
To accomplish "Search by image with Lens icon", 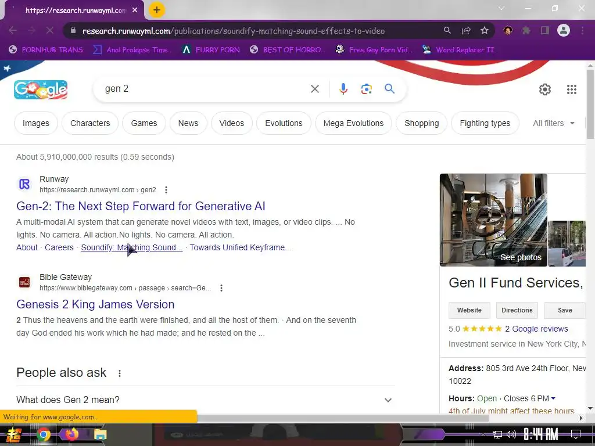I will point(366,89).
